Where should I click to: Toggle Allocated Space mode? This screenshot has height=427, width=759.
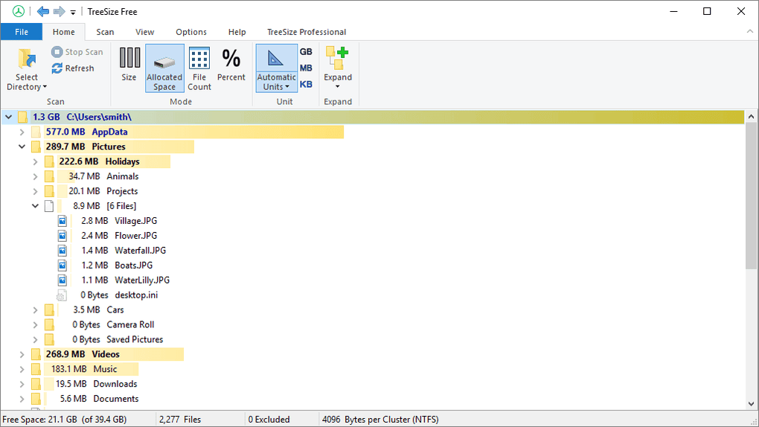click(164, 68)
